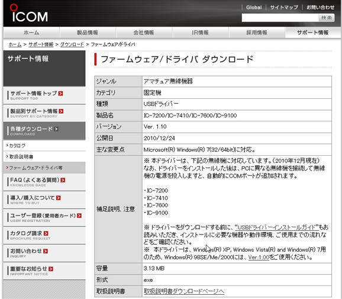Open 各種ダウンロード sidebar item
Image resolution: width=342 pixels, height=299 pixels.
pyautogui.click(x=44, y=131)
